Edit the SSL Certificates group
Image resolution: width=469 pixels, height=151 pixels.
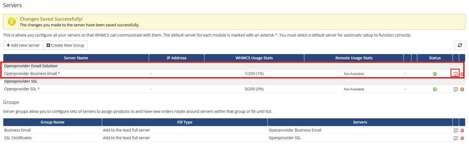coord(456,138)
